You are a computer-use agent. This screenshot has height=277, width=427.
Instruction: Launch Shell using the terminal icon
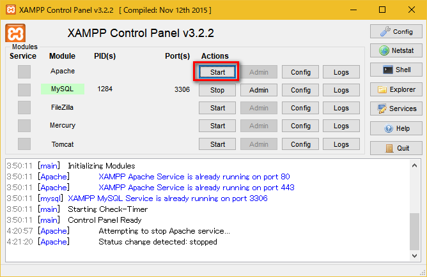396,70
